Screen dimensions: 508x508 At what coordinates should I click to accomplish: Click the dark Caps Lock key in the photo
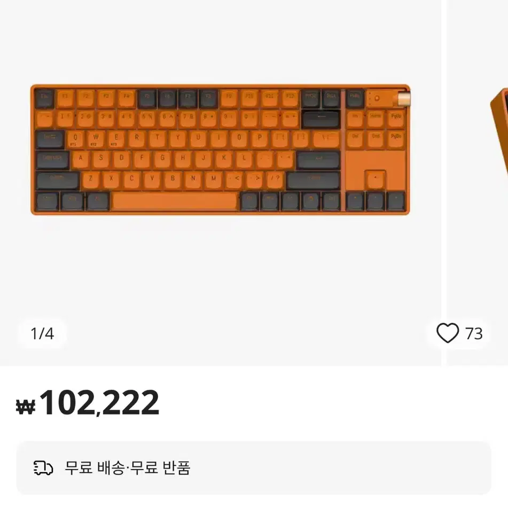tap(52, 160)
